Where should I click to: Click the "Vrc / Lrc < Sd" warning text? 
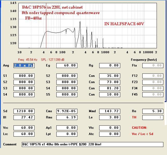tap(143, 134)
